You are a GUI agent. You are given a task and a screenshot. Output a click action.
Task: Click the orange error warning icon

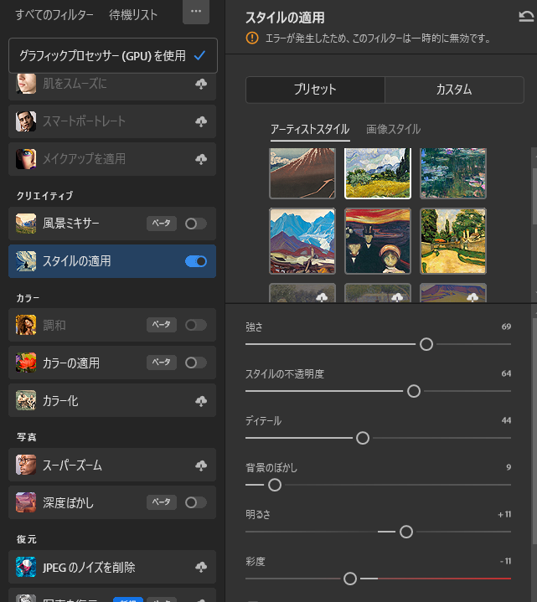(x=252, y=38)
